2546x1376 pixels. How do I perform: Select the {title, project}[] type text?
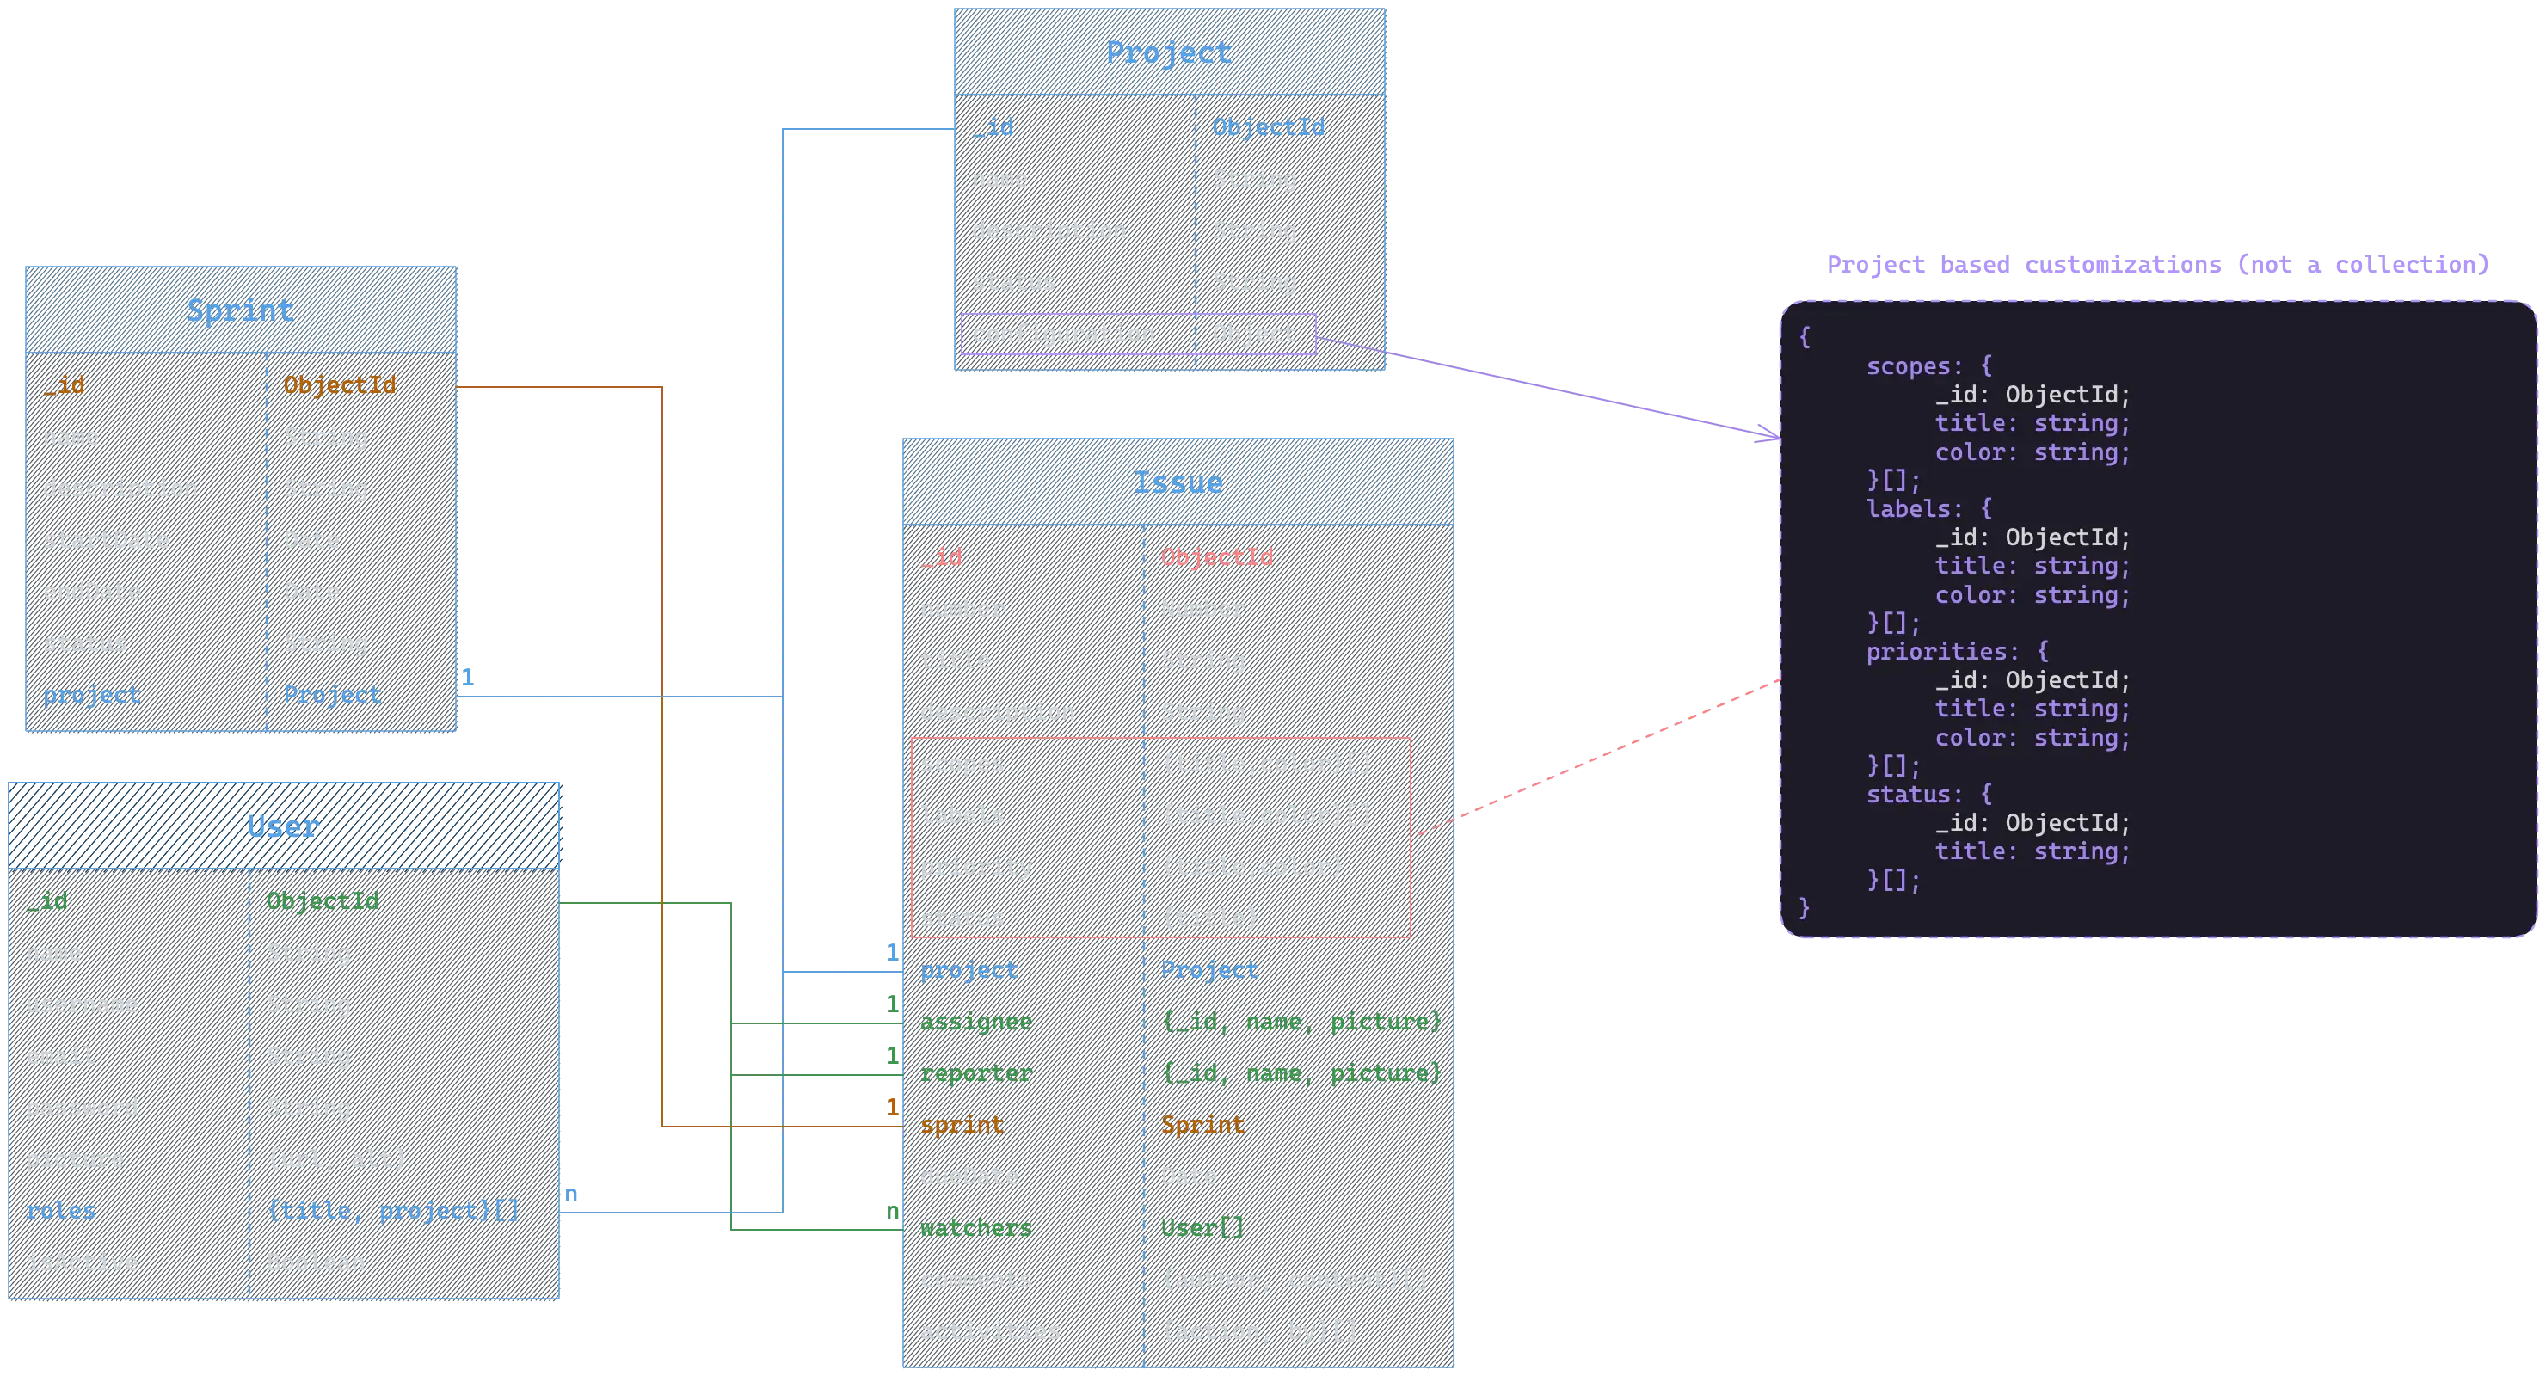tap(393, 1211)
